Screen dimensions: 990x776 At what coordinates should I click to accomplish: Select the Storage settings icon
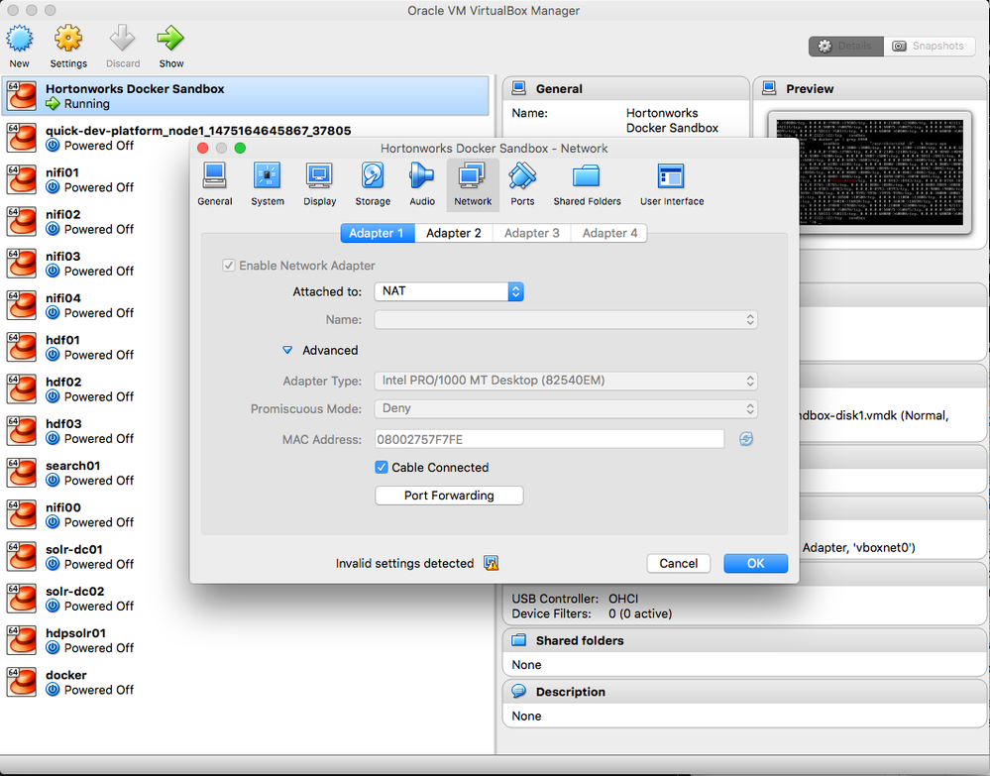tap(372, 183)
